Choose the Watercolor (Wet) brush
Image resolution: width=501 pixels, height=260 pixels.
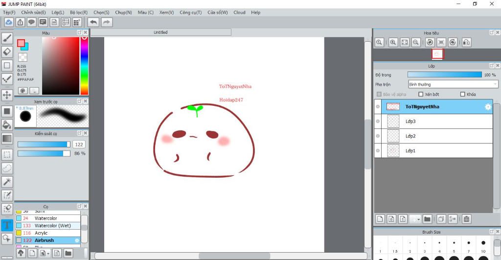(x=48, y=226)
